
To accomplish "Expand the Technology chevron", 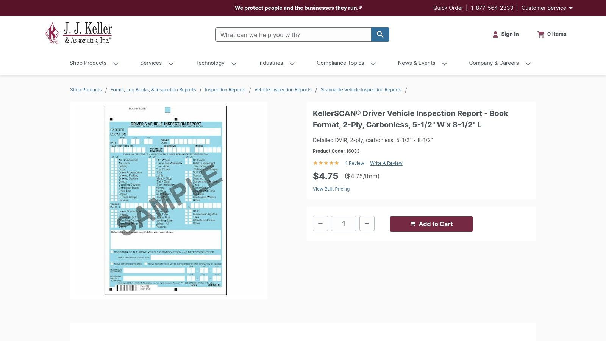I will (234, 64).
